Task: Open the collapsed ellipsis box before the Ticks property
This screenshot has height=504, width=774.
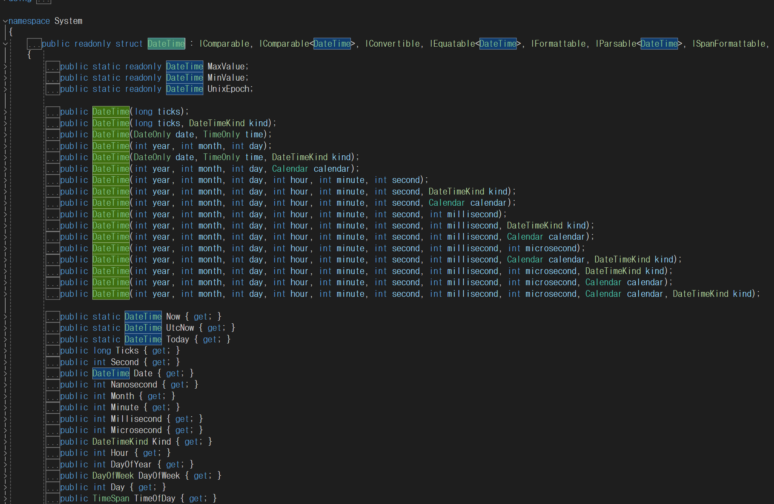Action: [x=53, y=351]
